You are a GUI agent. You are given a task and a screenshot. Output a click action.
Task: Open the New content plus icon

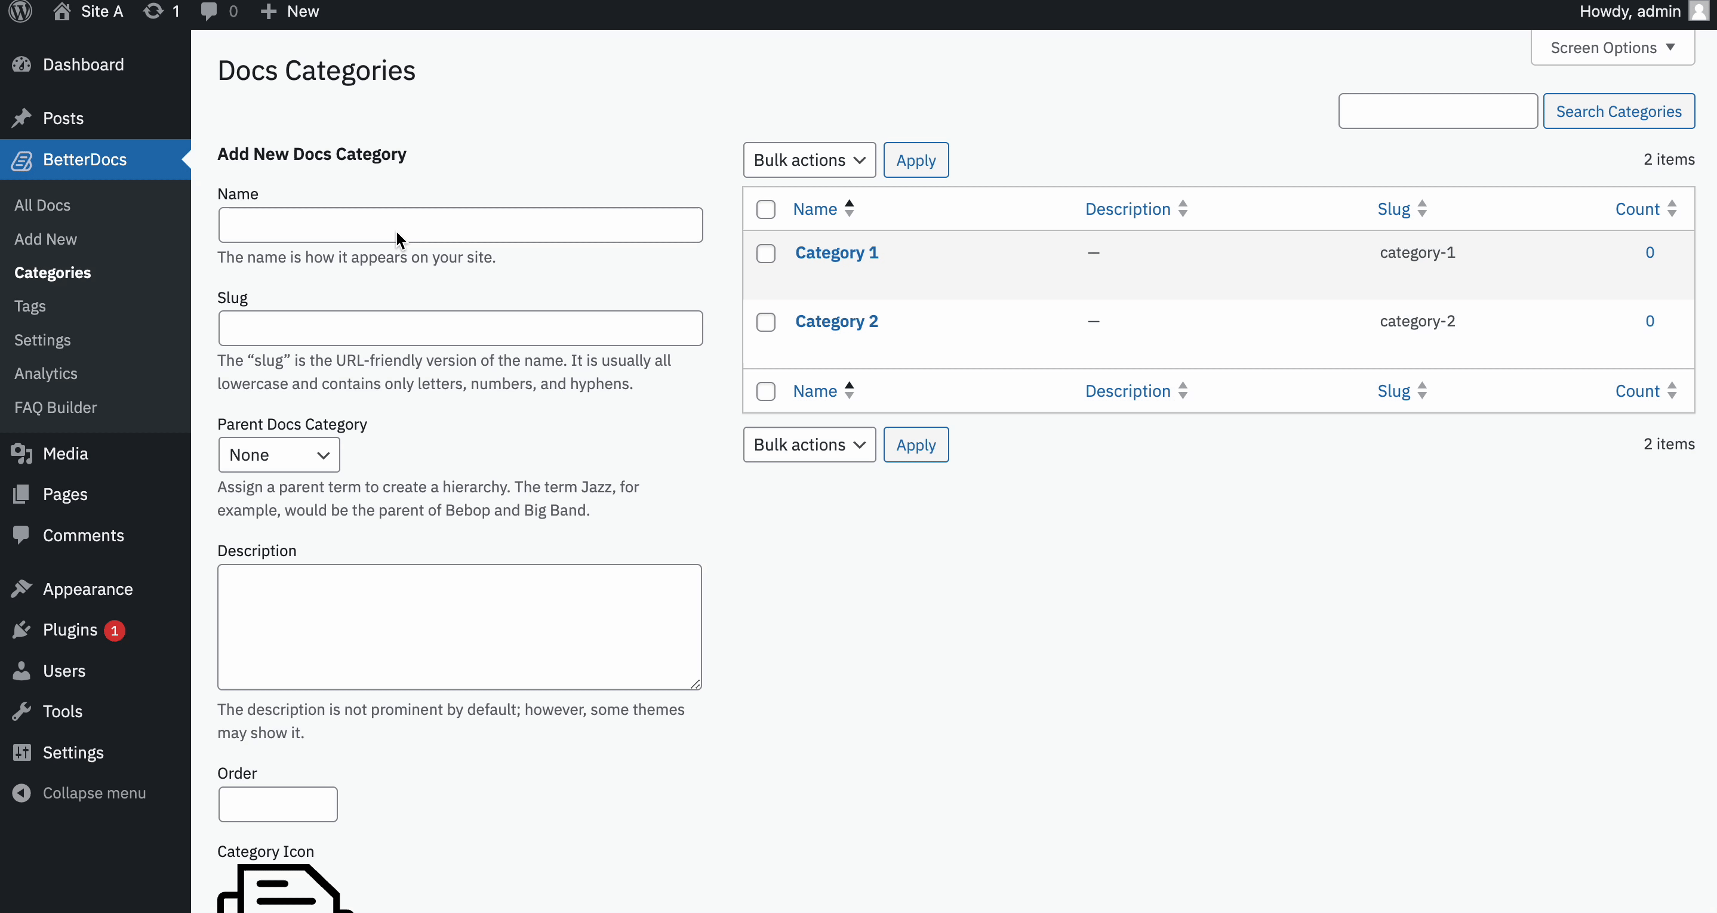pyautogui.click(x=269, y=11)
